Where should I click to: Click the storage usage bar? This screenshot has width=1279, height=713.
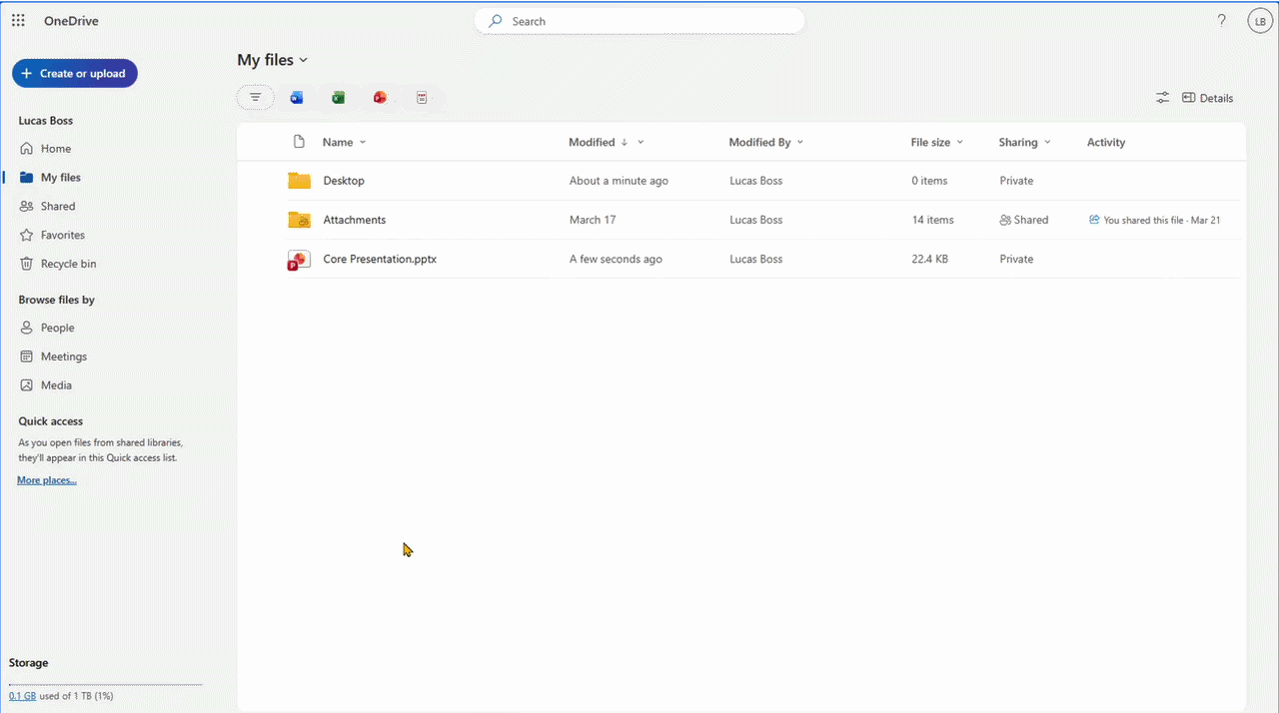(x=105, y=684)
